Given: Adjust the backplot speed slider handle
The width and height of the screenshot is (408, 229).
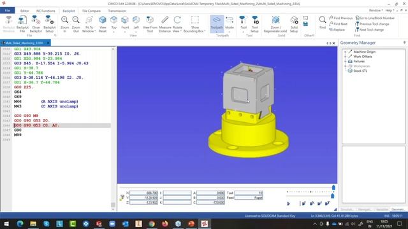Looking at the screenshot, I should click(332, 196).
